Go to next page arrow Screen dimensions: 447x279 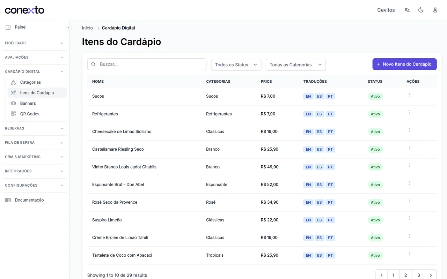pyautogui.click(x=431, y=275)
